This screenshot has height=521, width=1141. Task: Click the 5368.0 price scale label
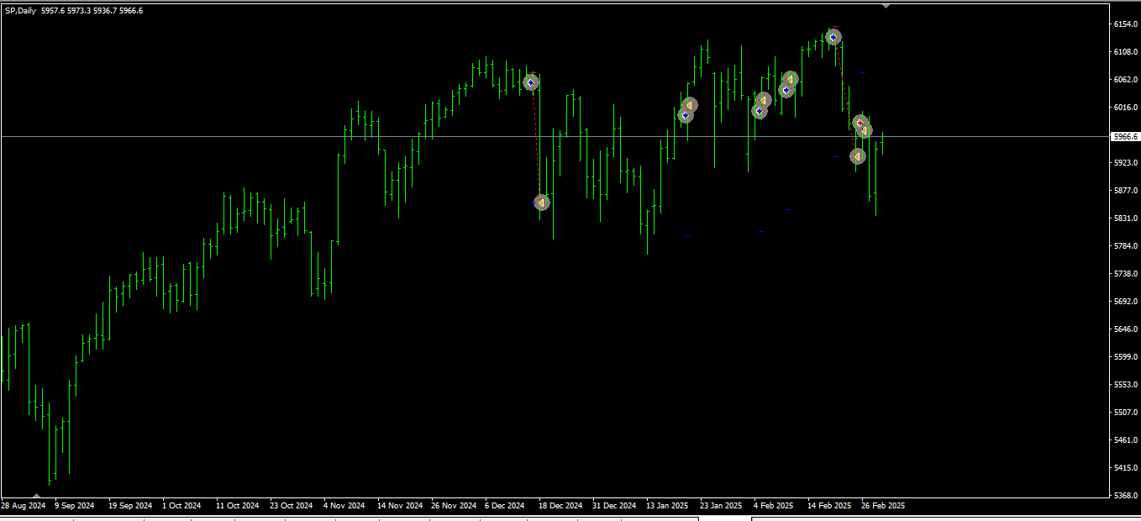[x=1126, y=496]
